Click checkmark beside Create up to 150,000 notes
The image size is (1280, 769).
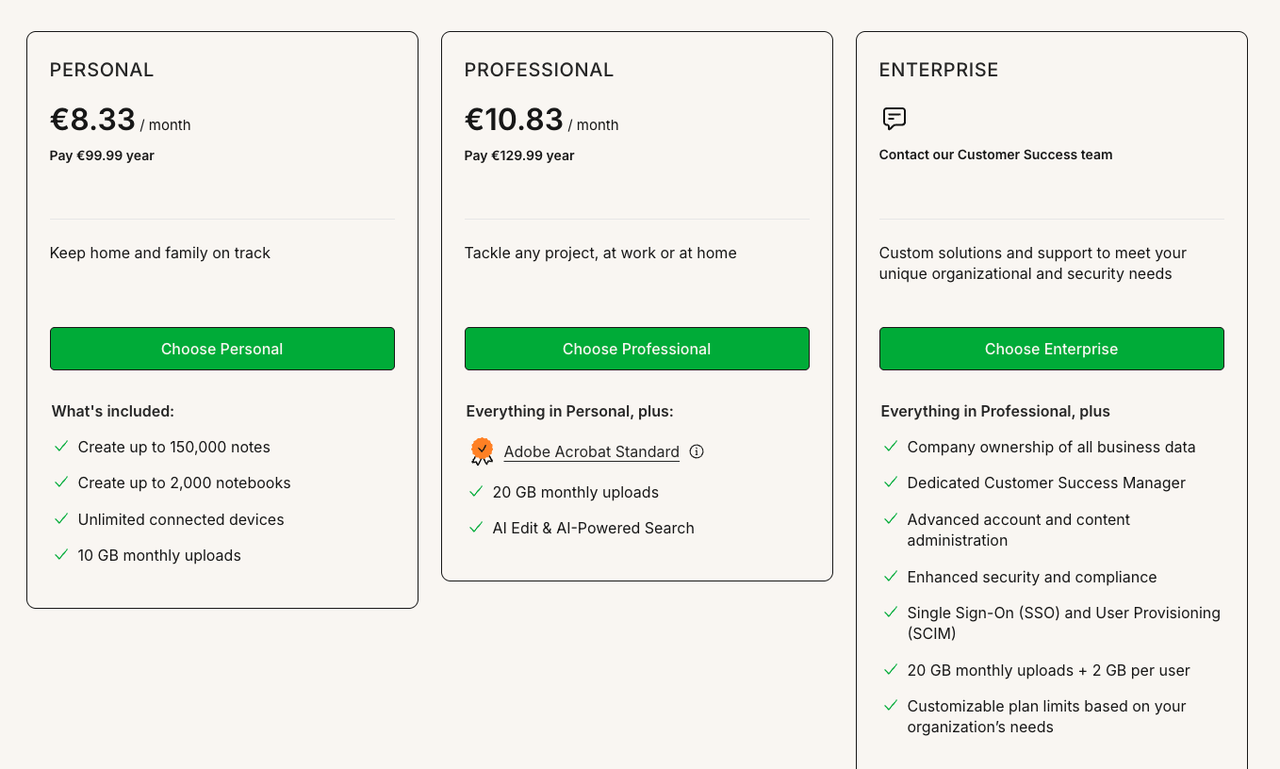61,447
